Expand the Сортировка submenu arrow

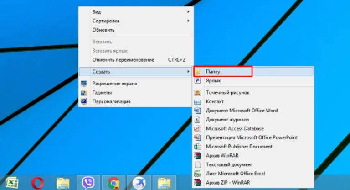tap(188, 21)
